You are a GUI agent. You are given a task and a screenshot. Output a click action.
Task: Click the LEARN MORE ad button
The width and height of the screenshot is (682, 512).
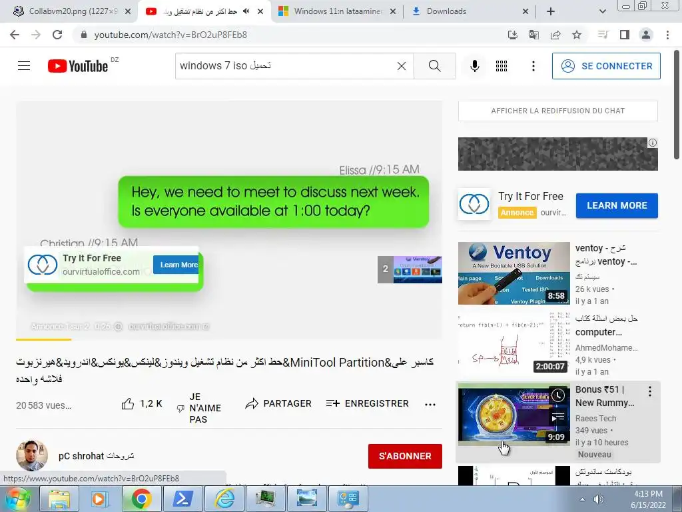[x=617, y=205]
